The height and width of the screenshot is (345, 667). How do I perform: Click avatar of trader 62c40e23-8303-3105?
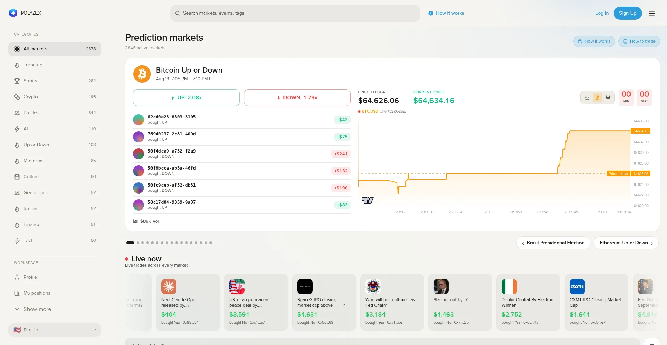point(139,120)
